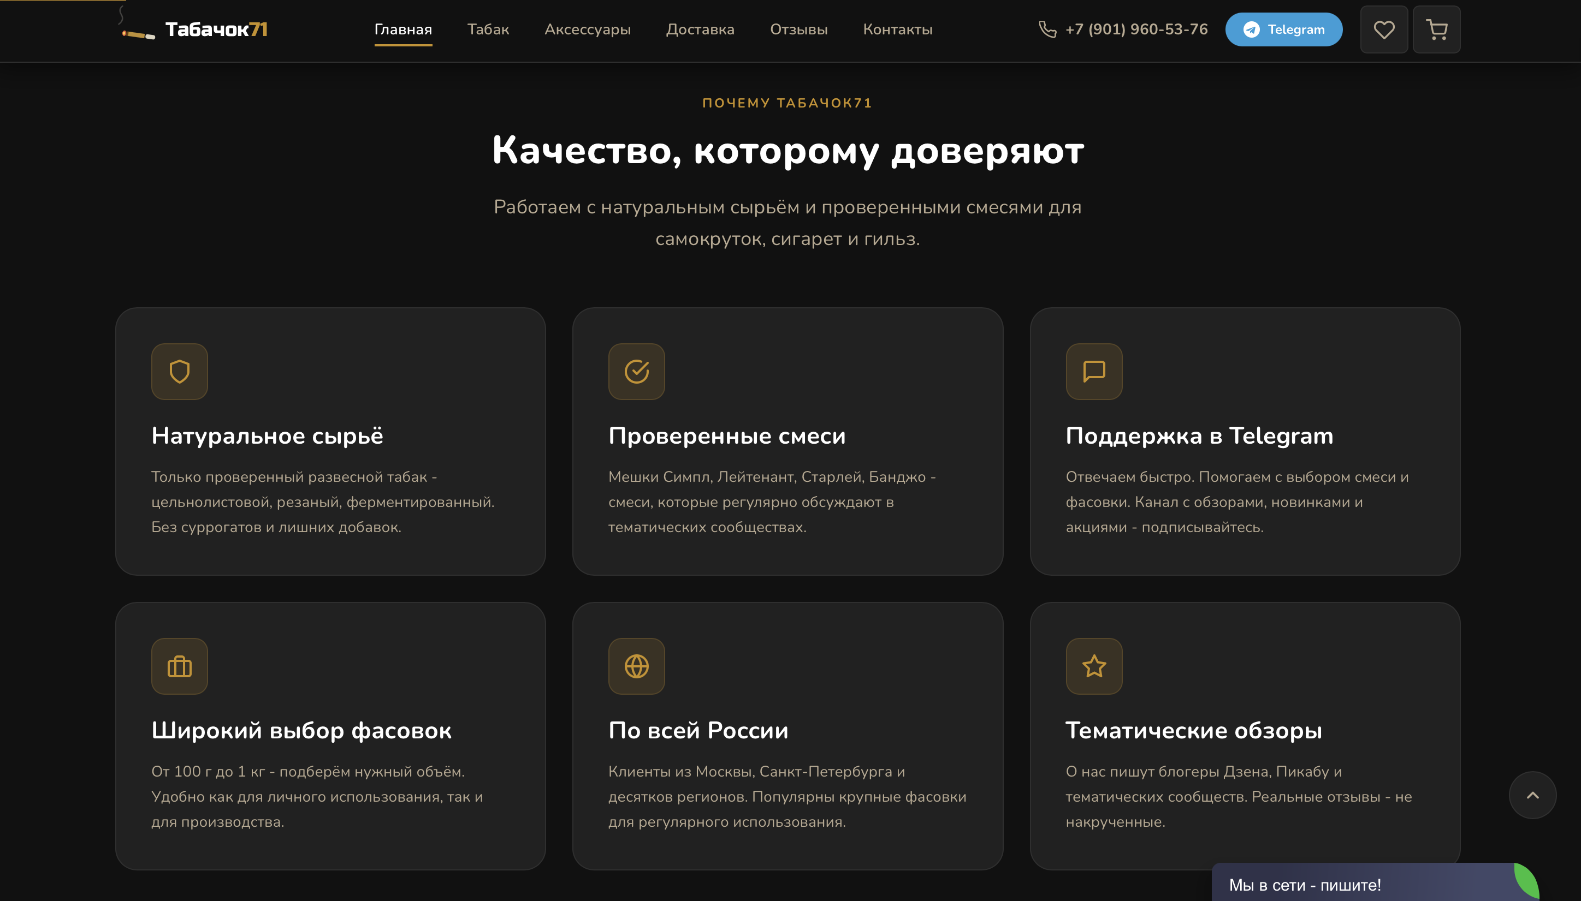
Task: Click the text 'От 100 г до 1 кг'
Action: pyautogui.click(x=208, y=771)
